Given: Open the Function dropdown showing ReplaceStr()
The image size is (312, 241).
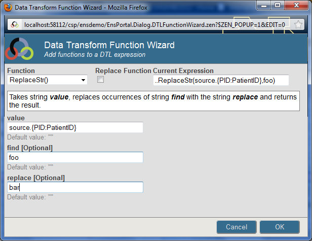Looking at the screenshot, I should (47, 80).
